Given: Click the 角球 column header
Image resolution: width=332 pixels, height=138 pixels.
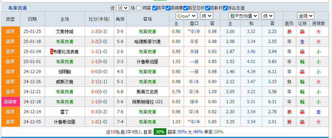Looking at the screenshot, I should pos(120,19).
